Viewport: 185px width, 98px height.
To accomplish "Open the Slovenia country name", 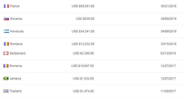I will (x=16, y=19).
